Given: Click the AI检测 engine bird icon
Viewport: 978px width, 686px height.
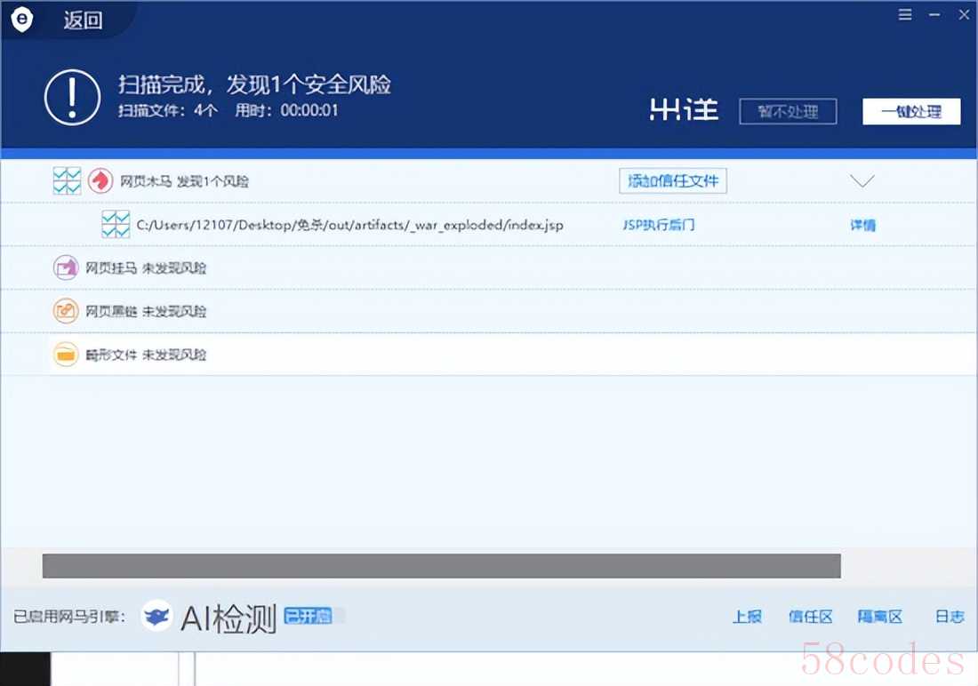Looking at the screenshot, I should tap(156, 616).
